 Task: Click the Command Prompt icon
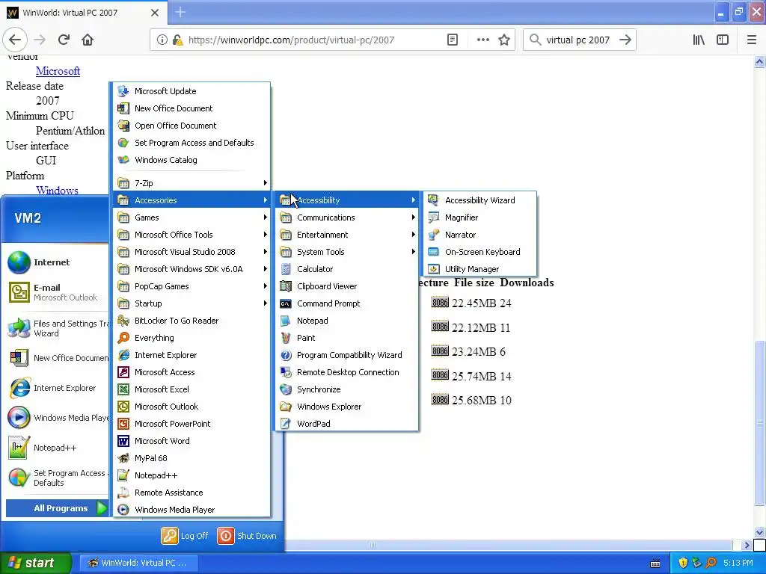pyautogui.click(x=286, y=303)
